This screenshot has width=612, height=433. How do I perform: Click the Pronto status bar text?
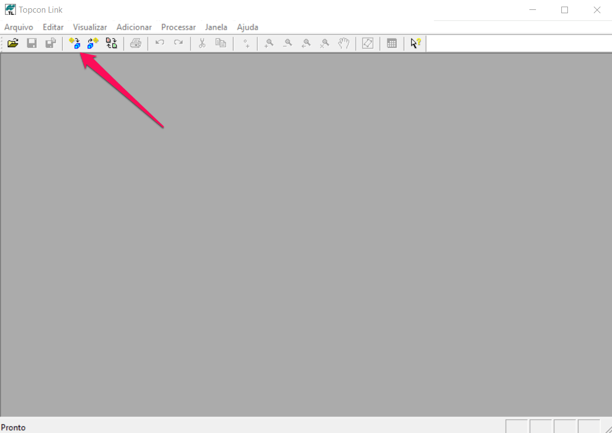pos(13,427)
